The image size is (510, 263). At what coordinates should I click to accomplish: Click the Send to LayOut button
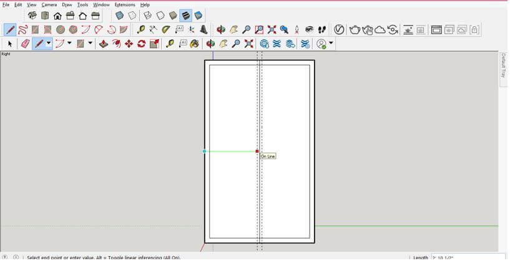(x=291, y=44)
